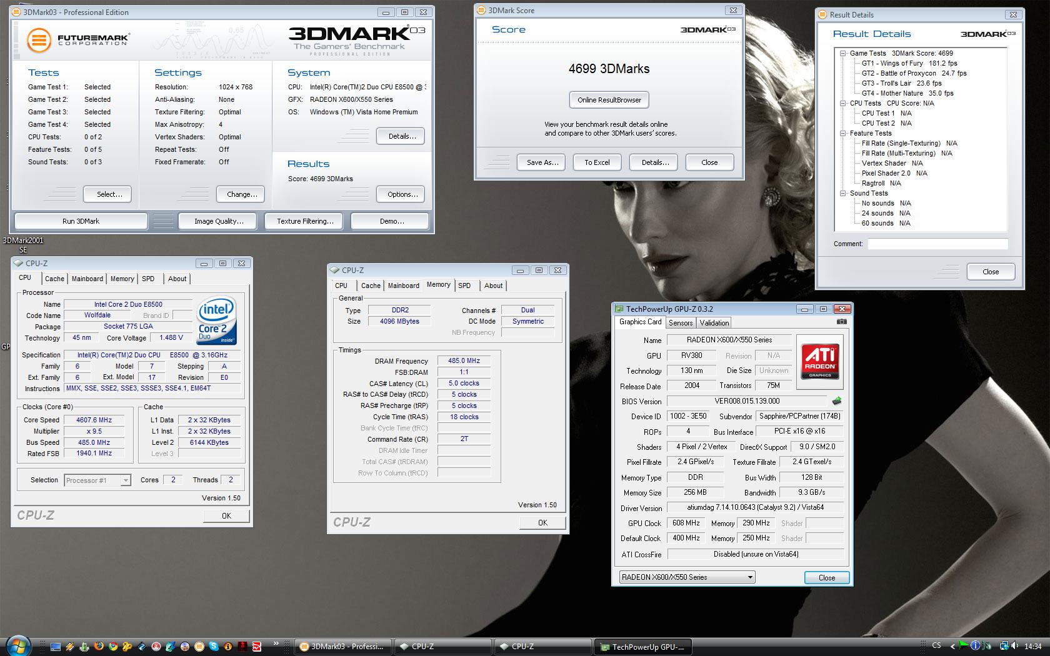Image resolution: width=1050 pixels, height=656 pixels.
Task: Click the green flag tray icon
Action: tap(963, 645)
